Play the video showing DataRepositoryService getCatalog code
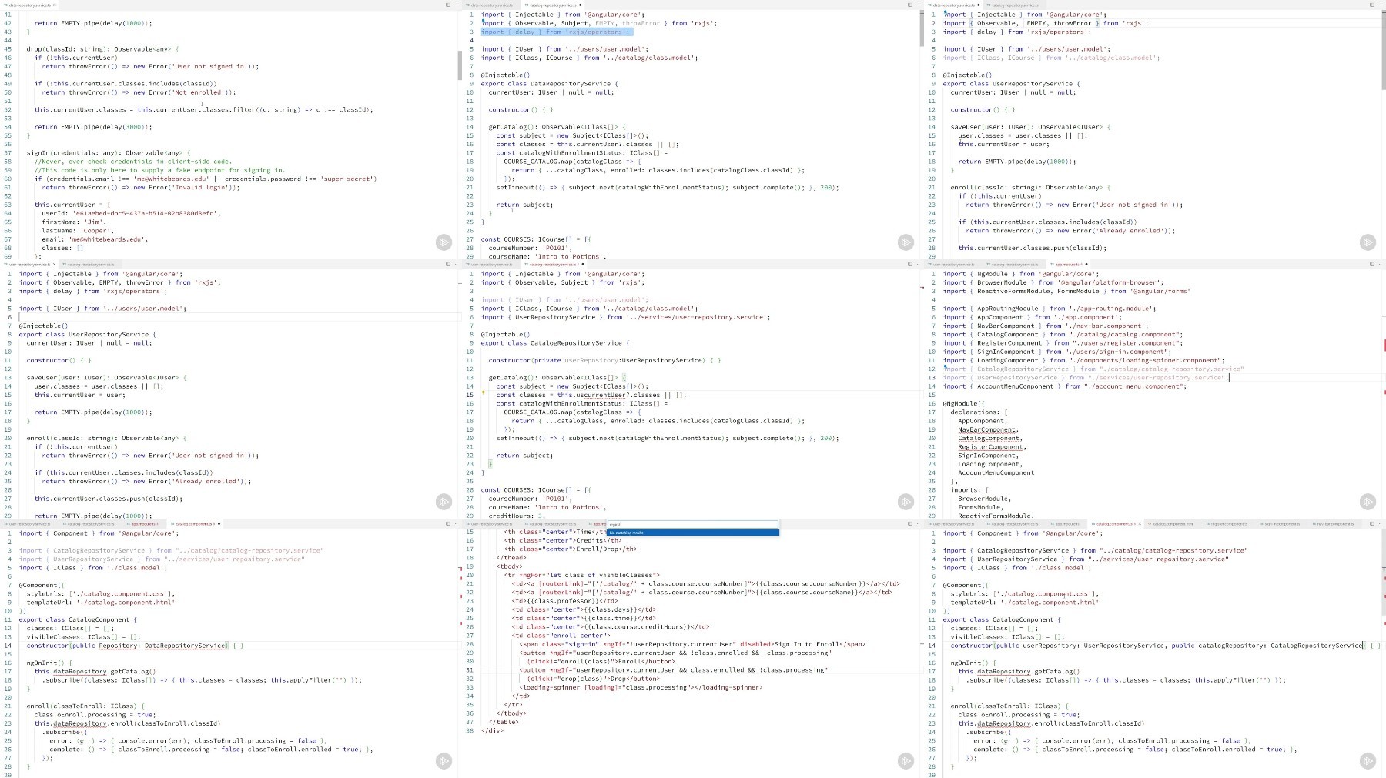 (x=906, y=242)
